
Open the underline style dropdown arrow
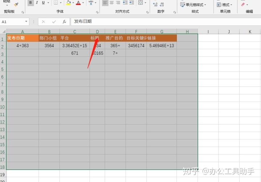(x=48, y=3)
